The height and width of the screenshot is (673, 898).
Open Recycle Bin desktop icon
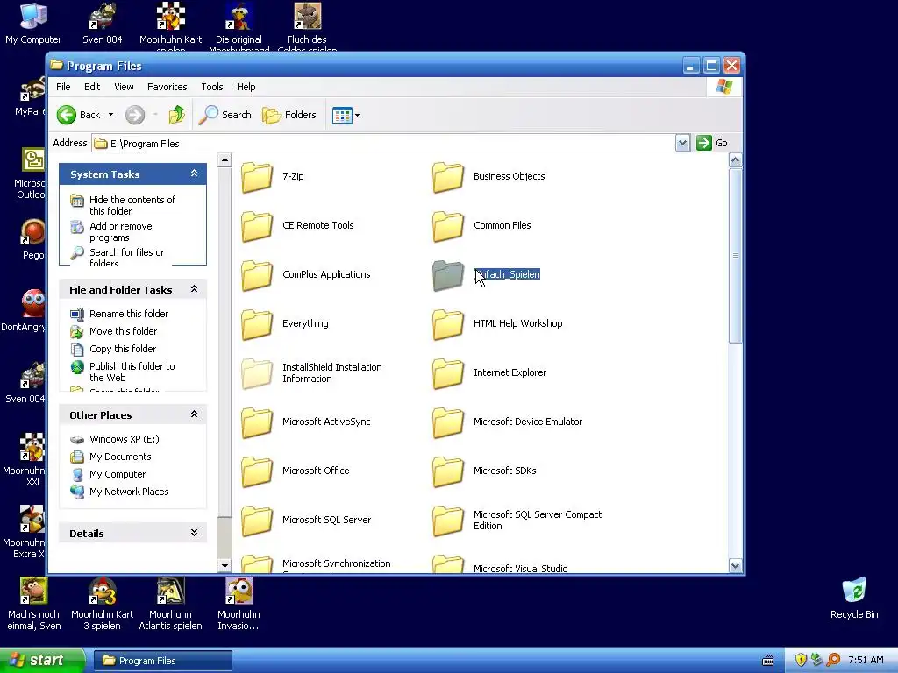854,599
